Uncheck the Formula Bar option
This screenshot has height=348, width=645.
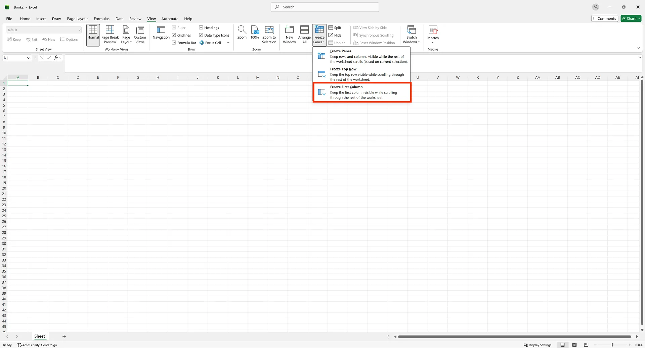click(x=174, y=43)
